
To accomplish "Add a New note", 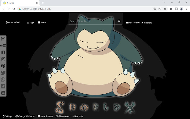I will click(x=78, y=116).
